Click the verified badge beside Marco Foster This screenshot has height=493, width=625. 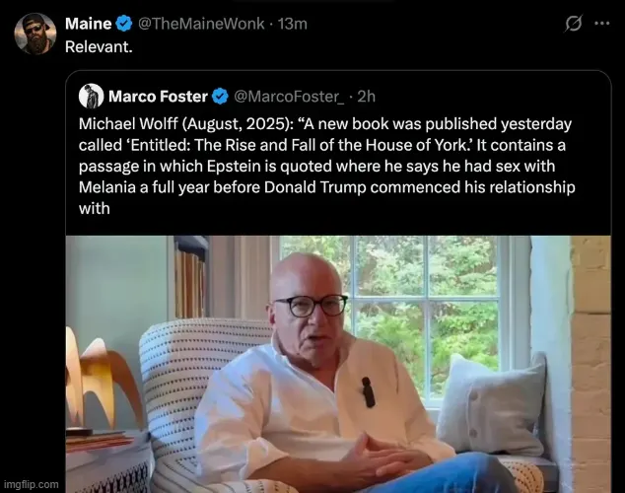click(x=221, y=96)
